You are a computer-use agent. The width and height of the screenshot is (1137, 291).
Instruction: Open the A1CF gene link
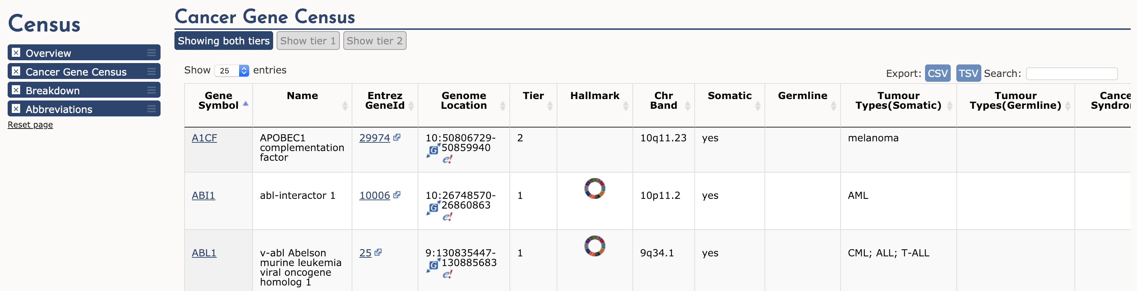click(x=204, y=138)
